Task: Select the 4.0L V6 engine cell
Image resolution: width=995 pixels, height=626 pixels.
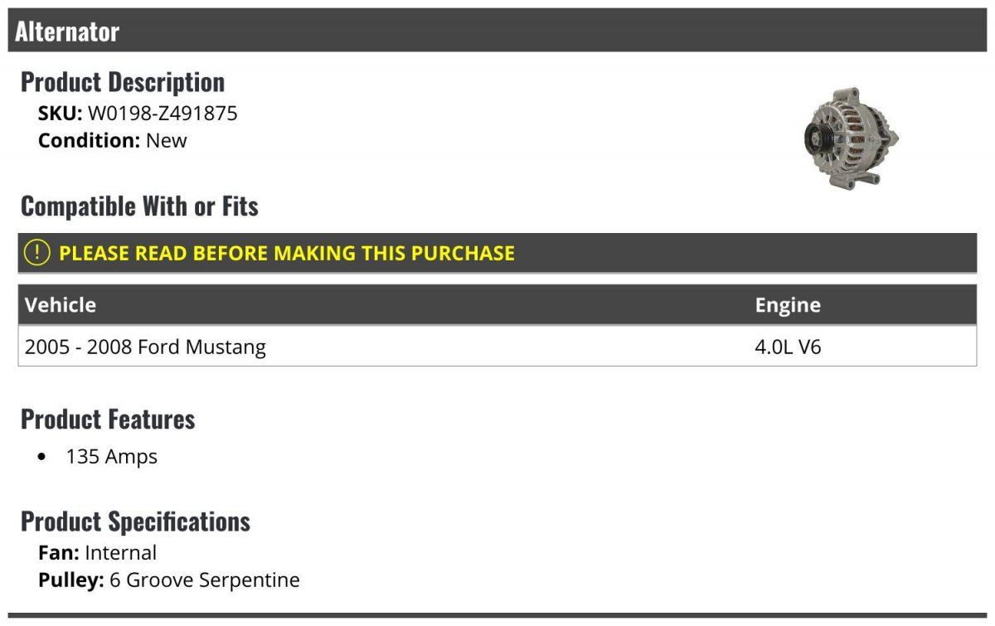Action: click(788, 347)
